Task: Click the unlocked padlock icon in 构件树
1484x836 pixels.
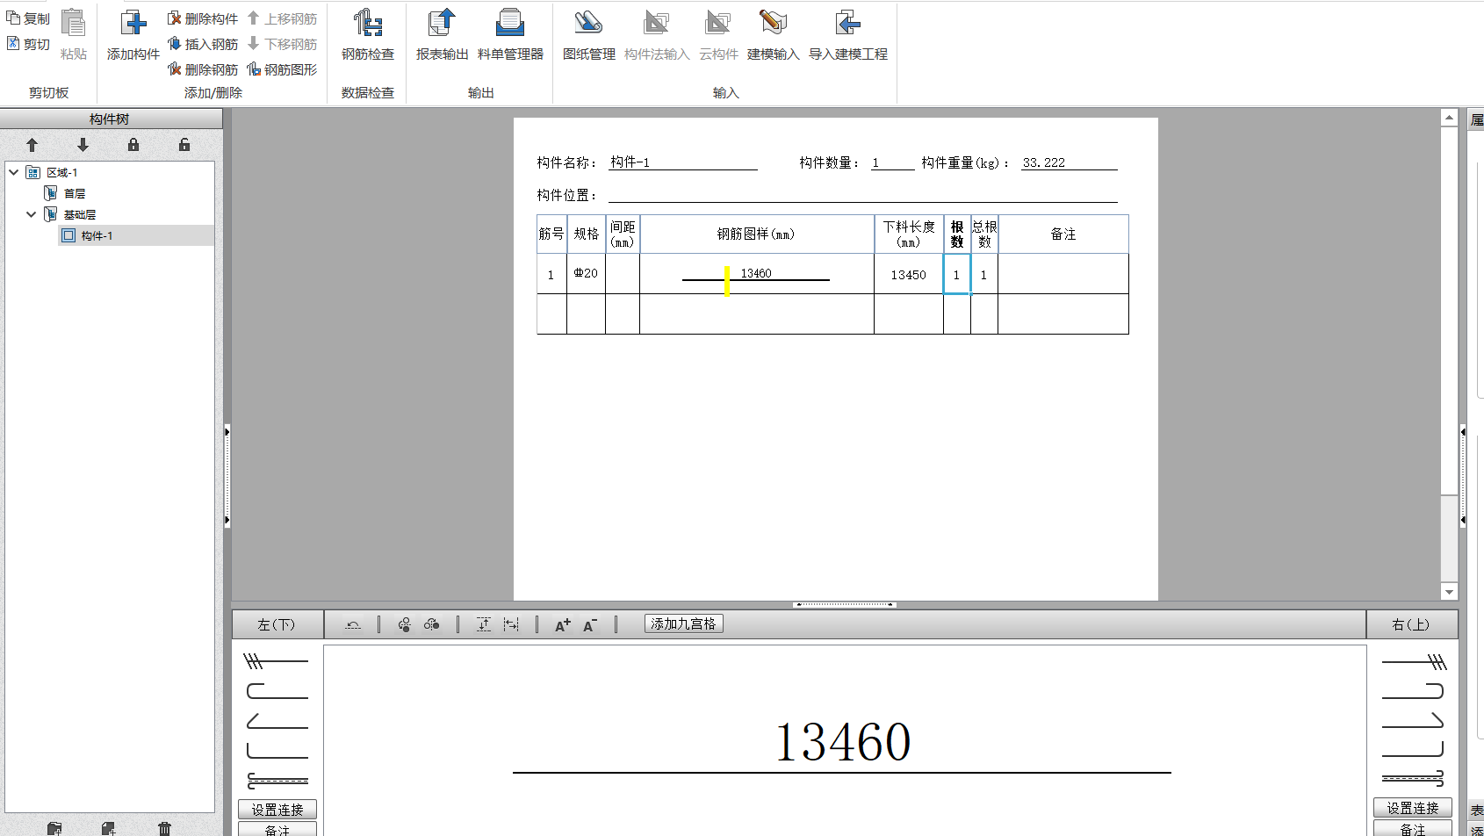Action: click(184, 145)
